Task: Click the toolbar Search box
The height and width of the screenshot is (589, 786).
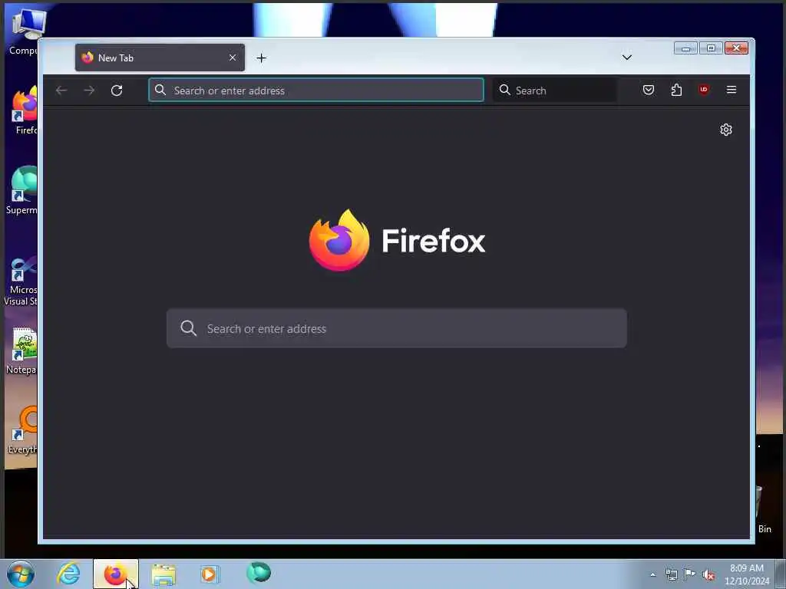Action: [555, 90]
